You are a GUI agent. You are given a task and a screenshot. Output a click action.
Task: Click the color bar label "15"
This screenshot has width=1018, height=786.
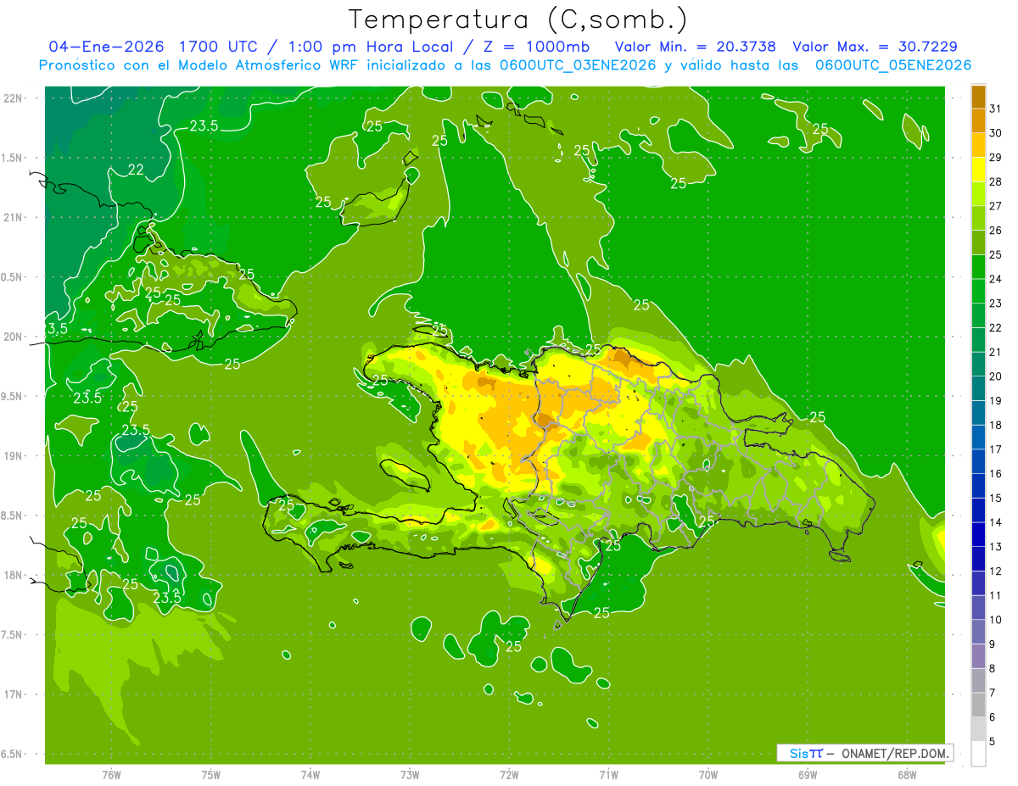995,499
